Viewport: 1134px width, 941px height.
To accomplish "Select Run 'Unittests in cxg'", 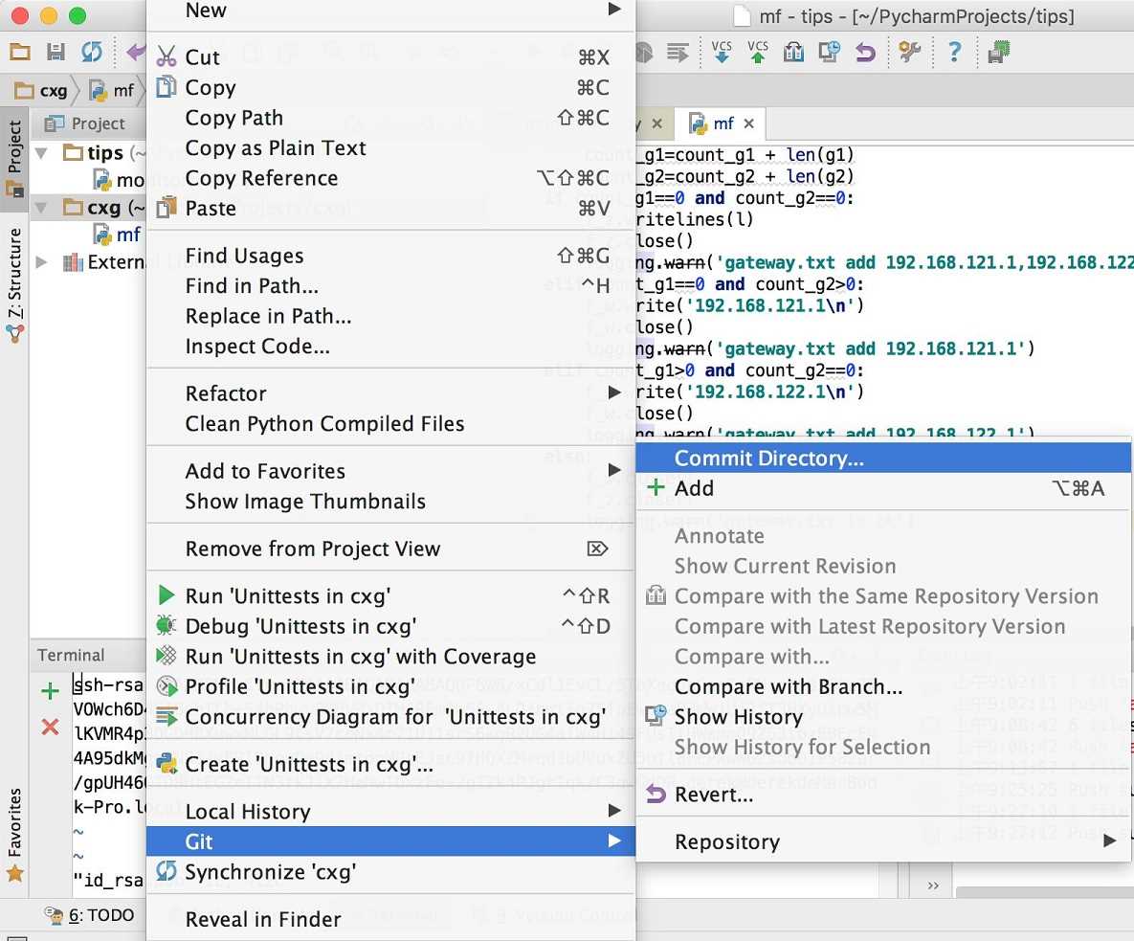I will 287,596.
